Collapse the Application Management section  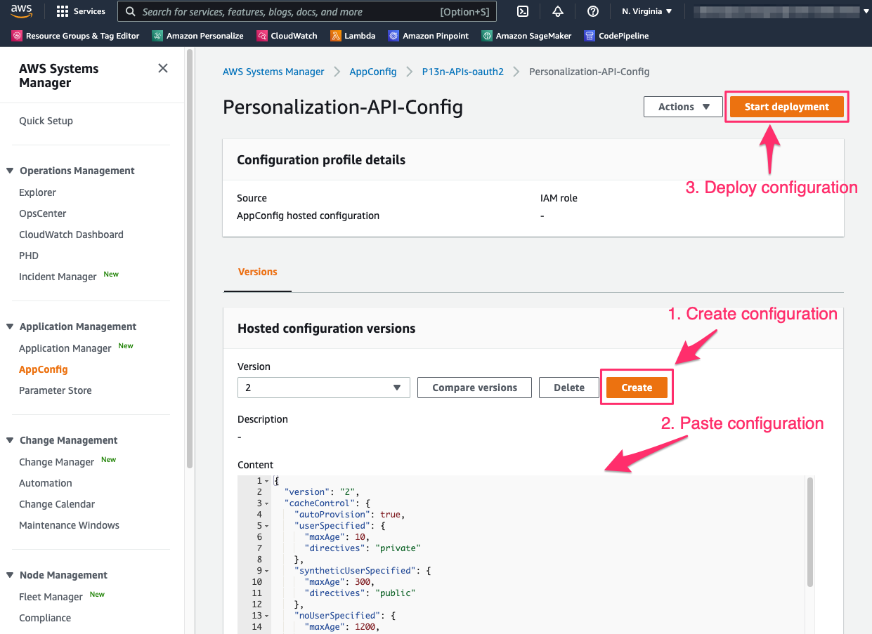(10, 326)
